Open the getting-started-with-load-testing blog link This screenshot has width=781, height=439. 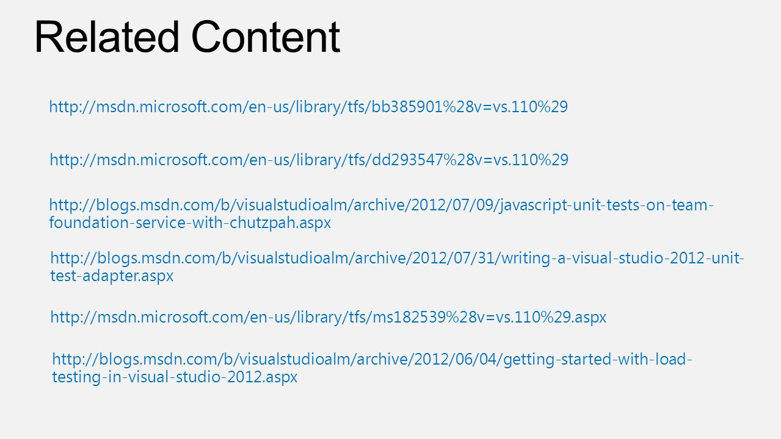tap(372, 368)
